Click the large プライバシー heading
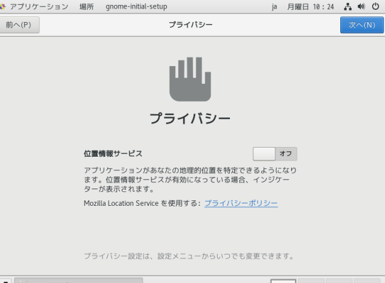Screen dimensions: 385x283 [x=190, y=118]
